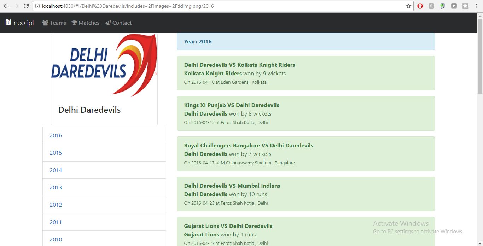
Task: Click the grey shield extension icon
Action: pyautogui.click(x=454, y=6)
